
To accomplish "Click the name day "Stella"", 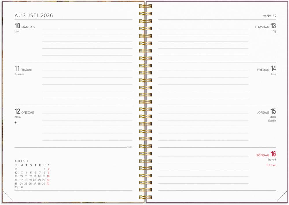I will [273, 117].
